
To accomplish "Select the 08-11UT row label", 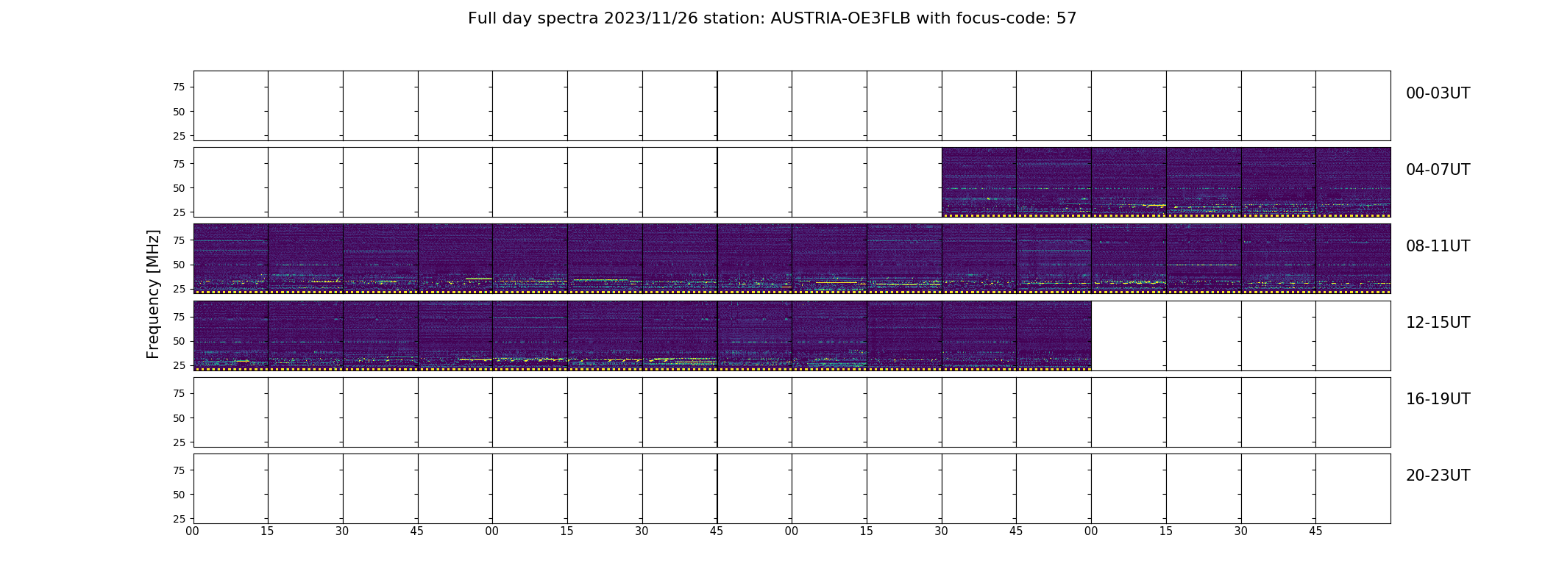I will point(1438,246).
